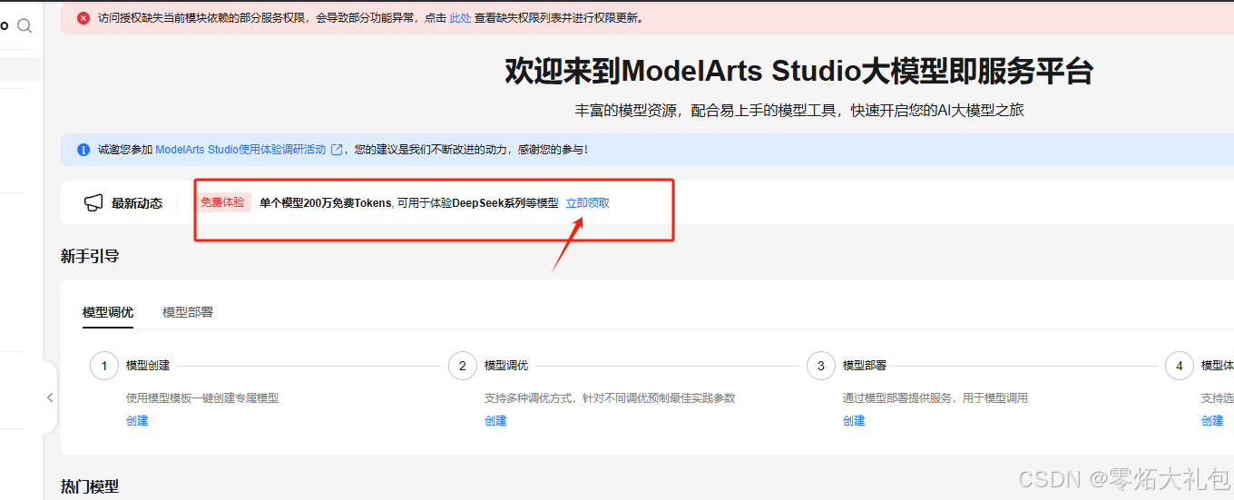Open the ModelArts Studio使用体验调研活动 link
This screenshot has height=500, width=1234.
240,150
